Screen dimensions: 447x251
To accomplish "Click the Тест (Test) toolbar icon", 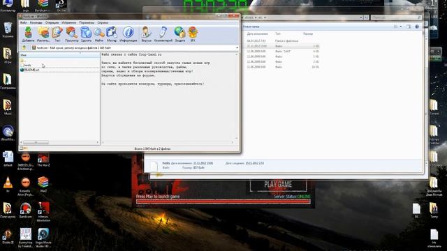I will click(57, 34).
